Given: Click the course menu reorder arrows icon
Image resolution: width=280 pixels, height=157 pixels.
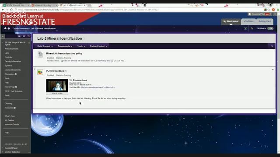Looking at the screenshot, I should [x=28, y=36].
